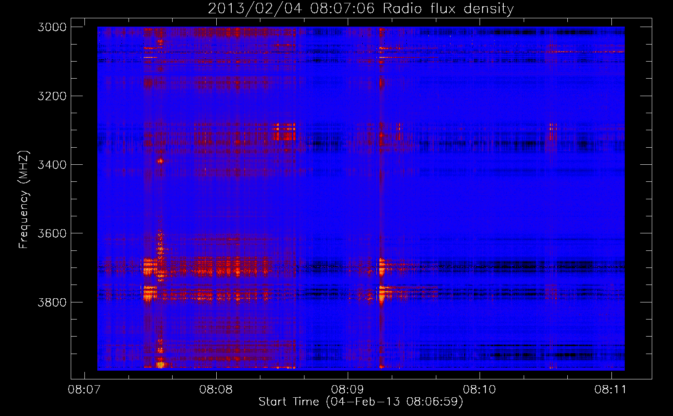Click the 08:07 time tick label
This screenshot has width=673, height=416.
(x=84, y=390)
